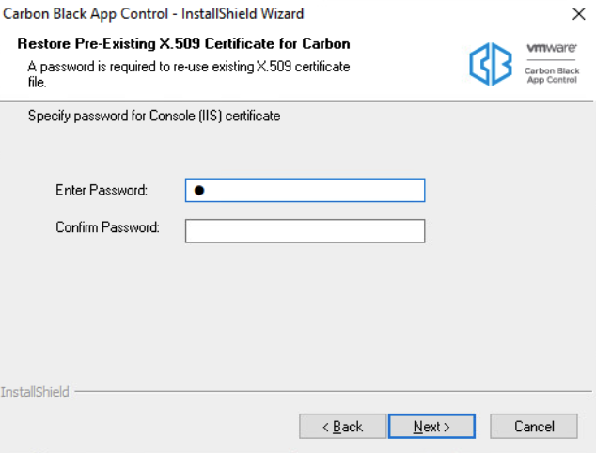596x453 pixels.
Task: Select the "Enter Password:" label
Action: (102, 190)
